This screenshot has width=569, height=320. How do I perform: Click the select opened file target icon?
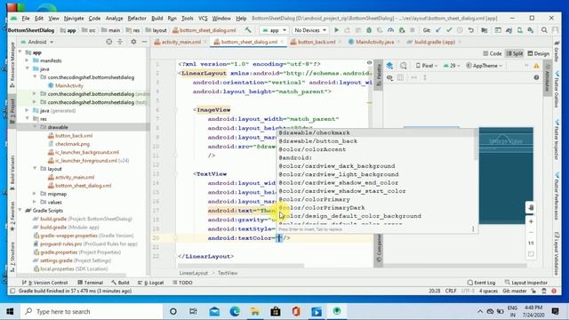click(x=109, y=42)
